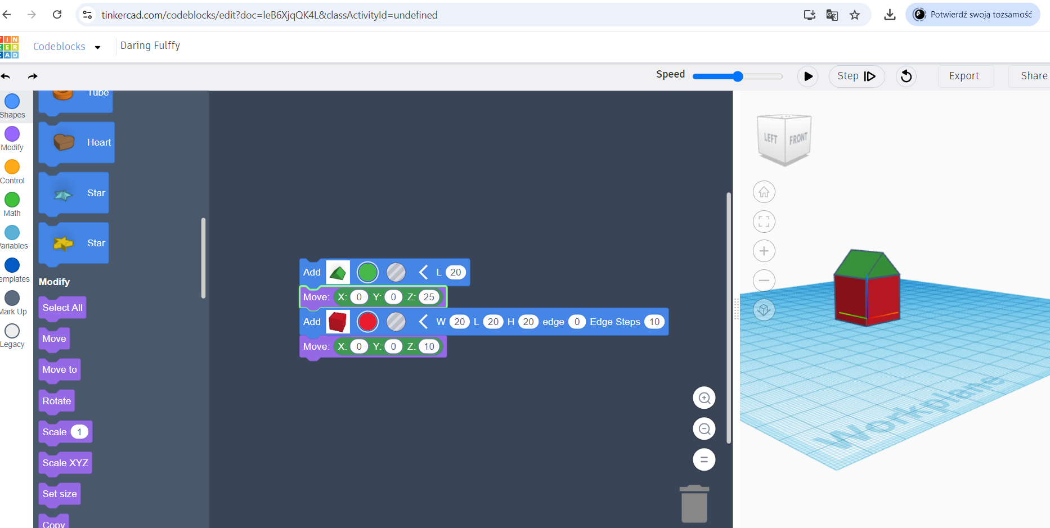The width and height of the screenshot is (1050, 528).
Task: Click the view cube LEFT face
Action: (x=771, y=138)
